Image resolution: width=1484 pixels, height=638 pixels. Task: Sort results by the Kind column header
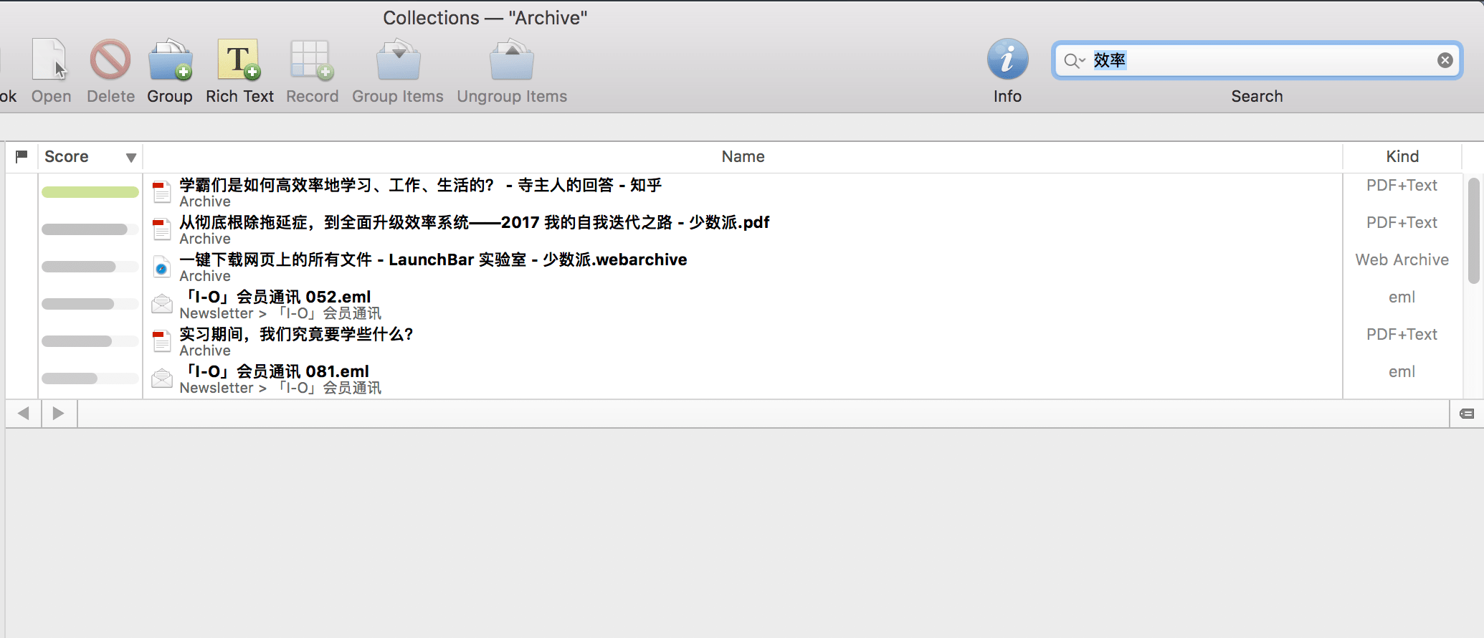coord(1402,156)
